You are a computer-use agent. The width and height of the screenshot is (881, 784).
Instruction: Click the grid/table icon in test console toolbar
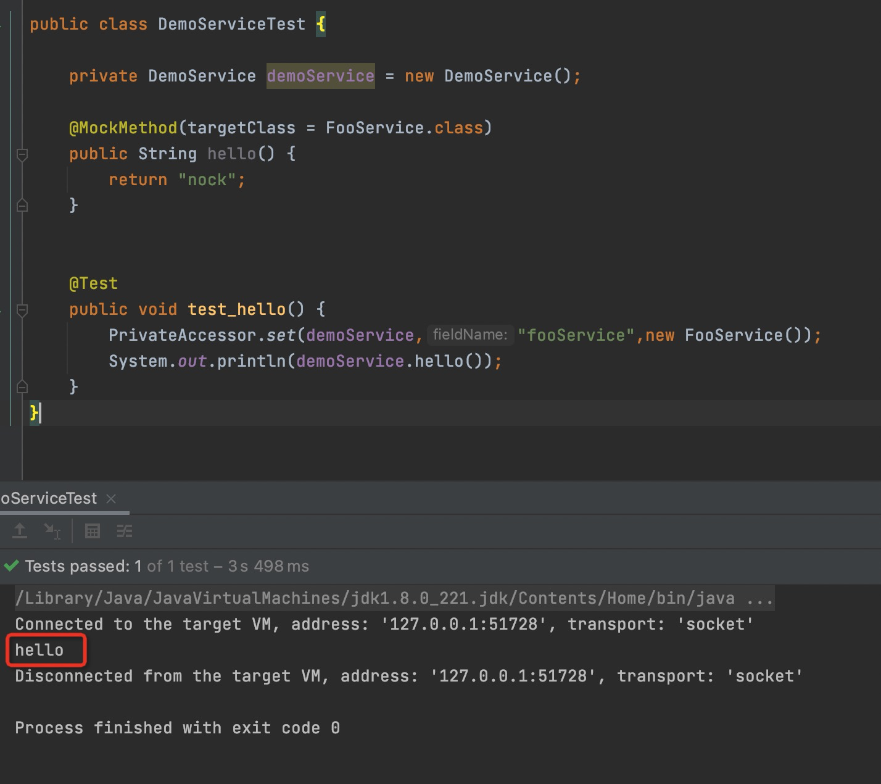click(92, 531)
